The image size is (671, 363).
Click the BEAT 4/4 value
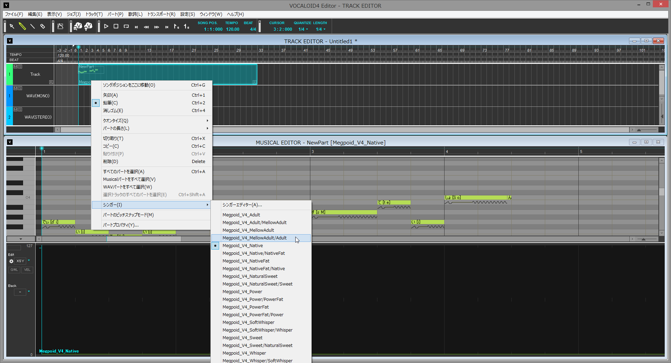pos(253,29)
